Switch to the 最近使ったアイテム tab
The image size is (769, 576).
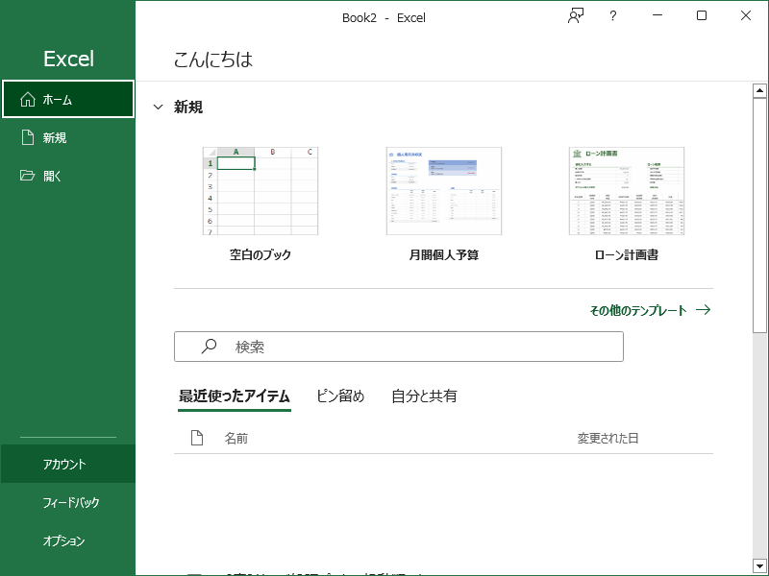pyautogui.click(x=235, y=396)
